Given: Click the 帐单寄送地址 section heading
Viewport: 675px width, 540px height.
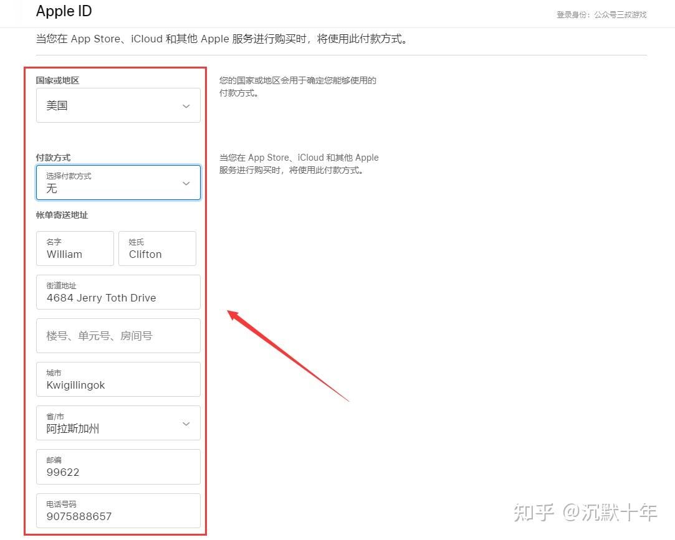Looking at the screenshot, I should 60,215.
